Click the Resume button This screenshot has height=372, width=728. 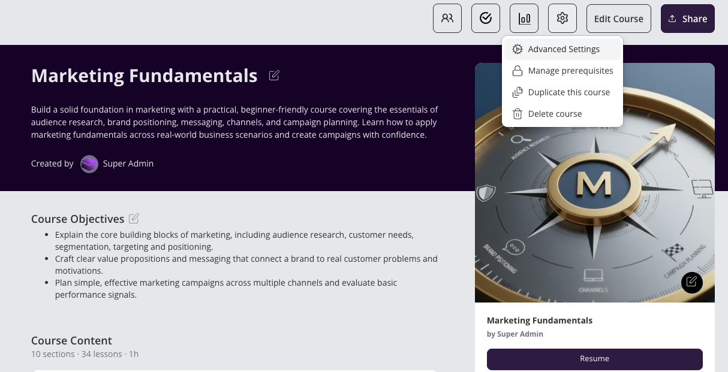click(595, 359)
